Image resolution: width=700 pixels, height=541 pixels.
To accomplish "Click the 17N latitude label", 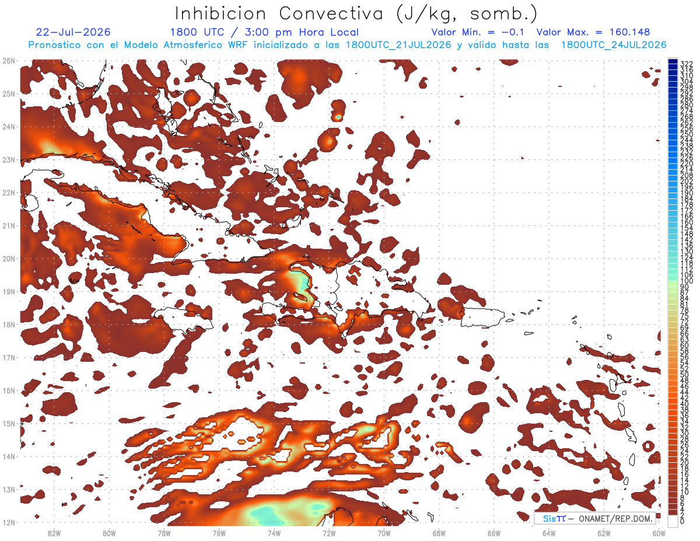I will click(x=9, y=357).
